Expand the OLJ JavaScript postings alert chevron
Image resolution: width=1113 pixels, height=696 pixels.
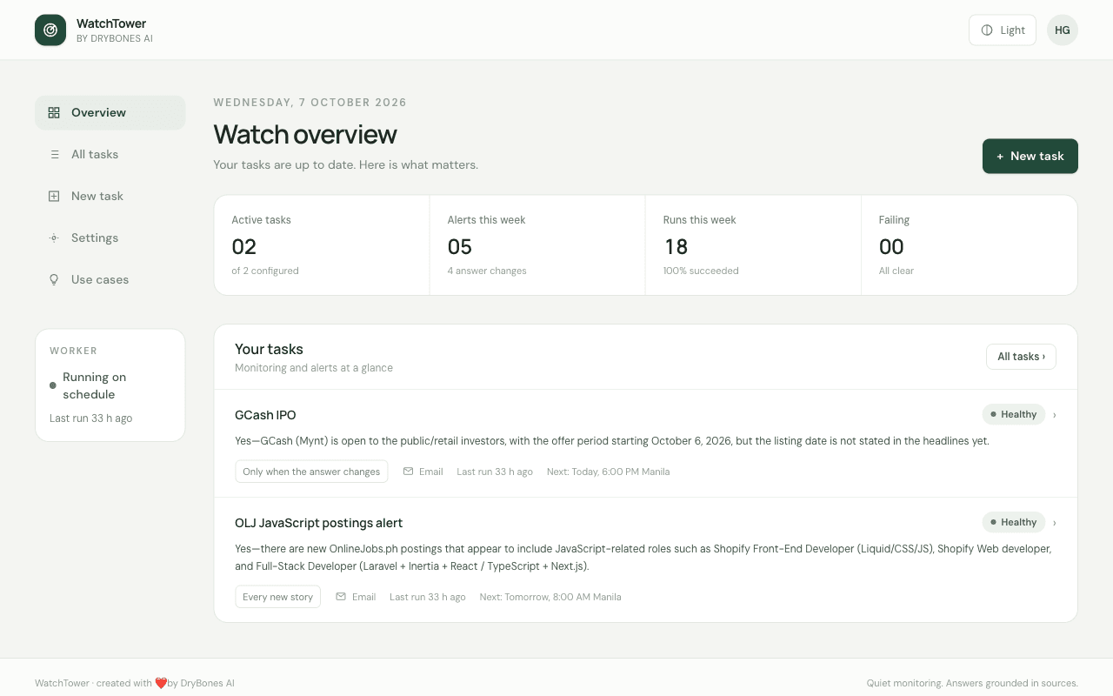[x=1055, y=523]
